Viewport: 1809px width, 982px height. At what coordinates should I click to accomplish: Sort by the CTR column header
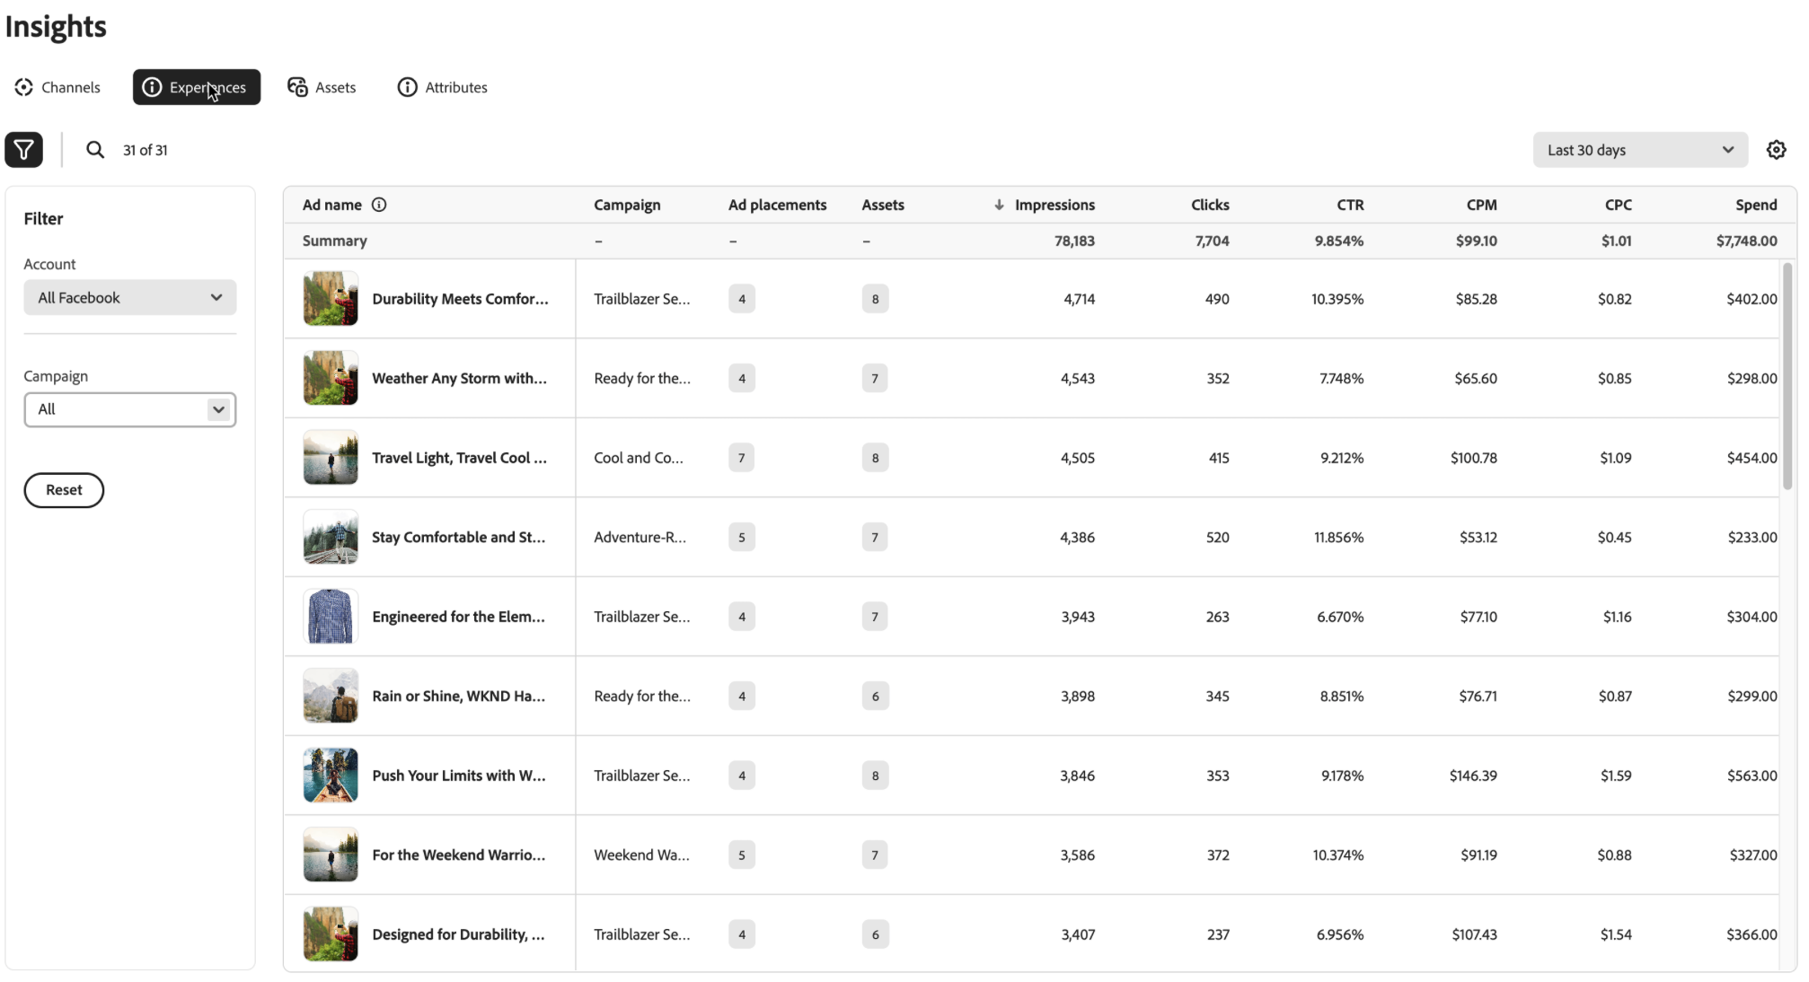[x=1349, y=205]
